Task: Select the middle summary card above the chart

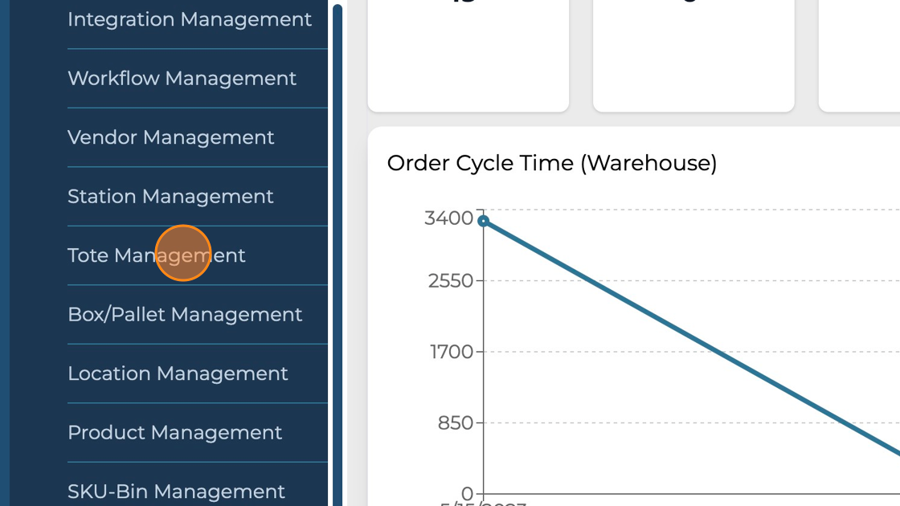Action: click(x=693, y=56)
